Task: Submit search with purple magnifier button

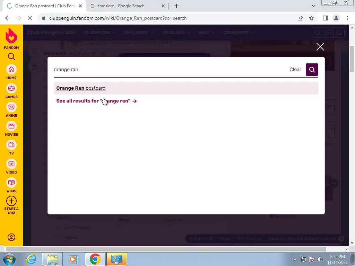Action: click(312, 70)
